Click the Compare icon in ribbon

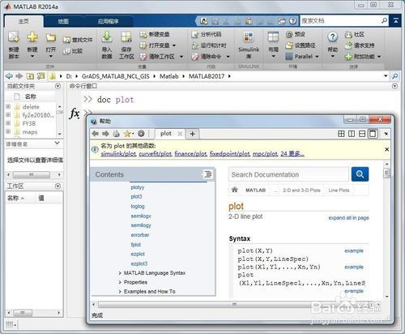tap(66, 51)
